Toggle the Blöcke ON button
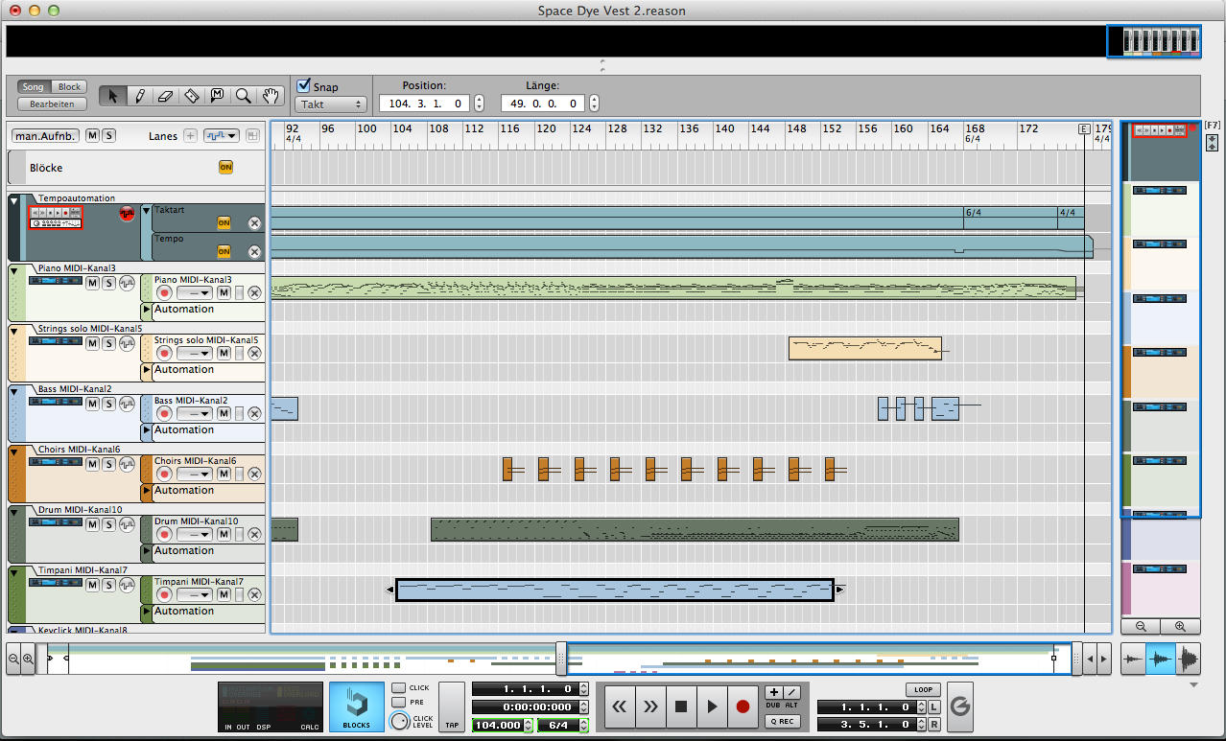1226x741 pixels. click(x=226, y=167)
